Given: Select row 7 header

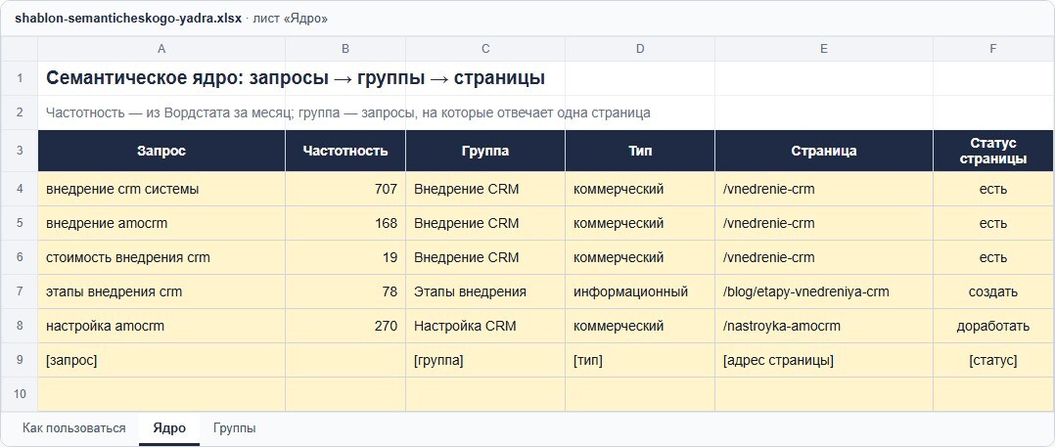Looking at the screenshot, I should click(x=20, y=291).
